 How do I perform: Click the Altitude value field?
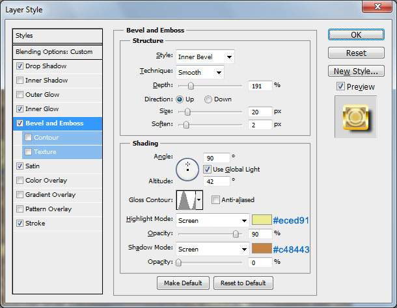click(x=217, y=181)
